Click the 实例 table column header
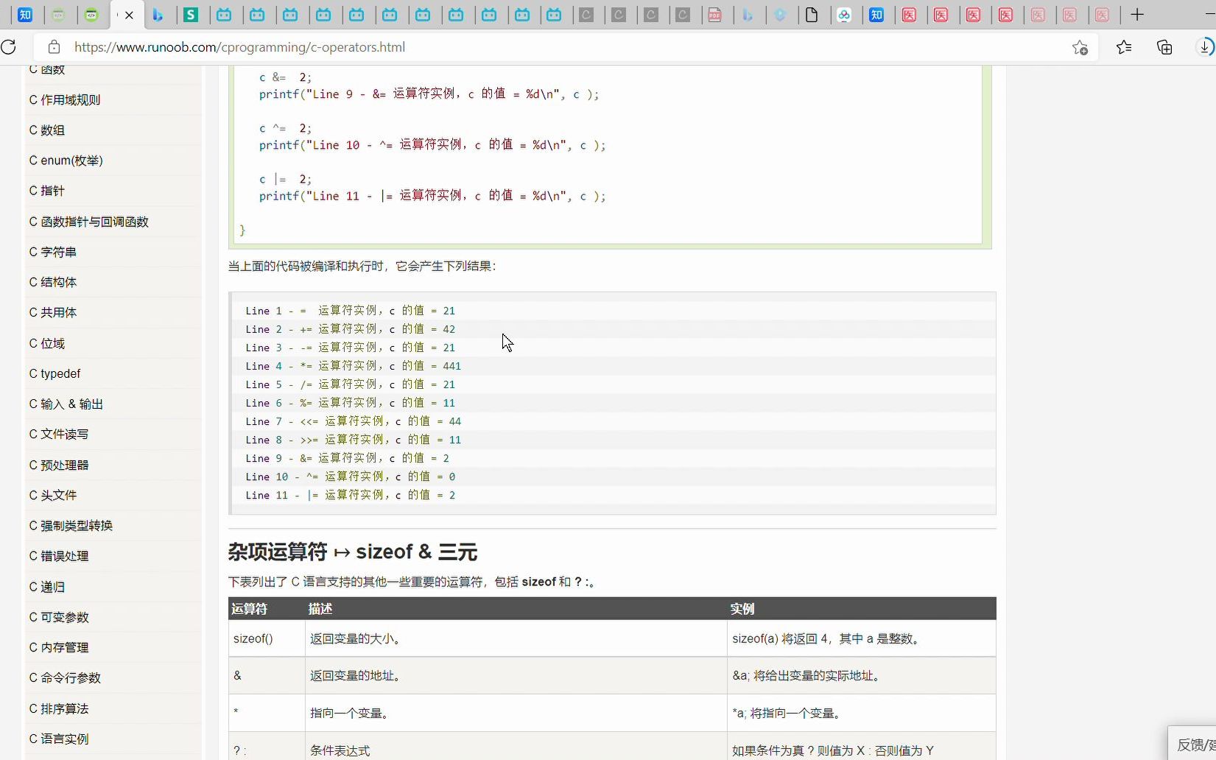Screen dimensions: 1216x760 click(x=742, y=609)
